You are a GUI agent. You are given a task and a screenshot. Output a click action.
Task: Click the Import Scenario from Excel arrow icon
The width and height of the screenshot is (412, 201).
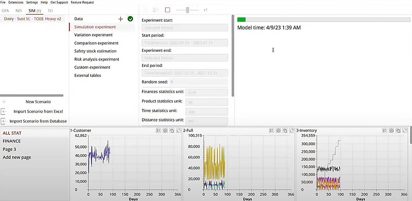tap(4, 111)
